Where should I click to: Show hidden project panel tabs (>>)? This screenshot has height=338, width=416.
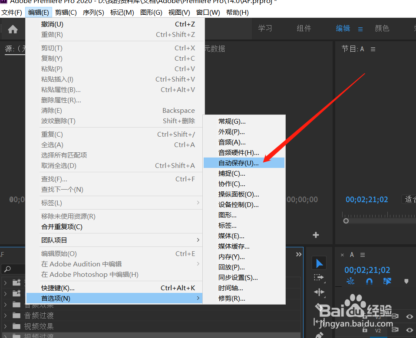[x=299, y=255]
